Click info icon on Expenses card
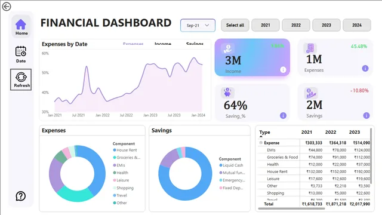The image size is (382, 215). pyautogui.click(x=365, y=69)
